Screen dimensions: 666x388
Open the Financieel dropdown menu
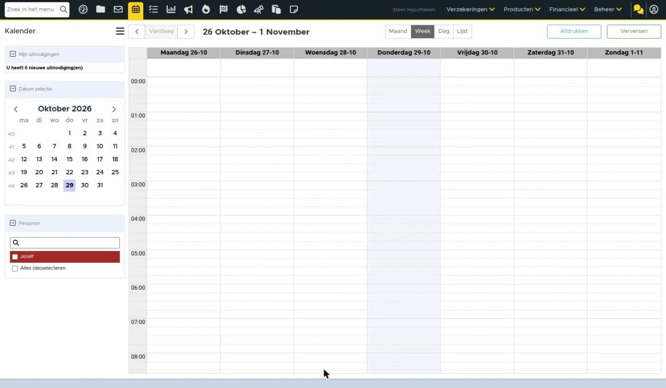(567, 9)
